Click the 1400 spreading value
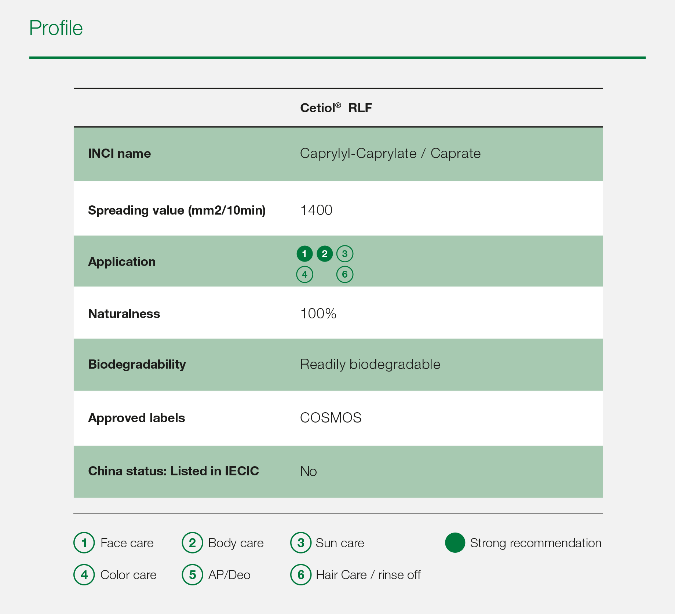675x614 pixels. pos(316,210)
